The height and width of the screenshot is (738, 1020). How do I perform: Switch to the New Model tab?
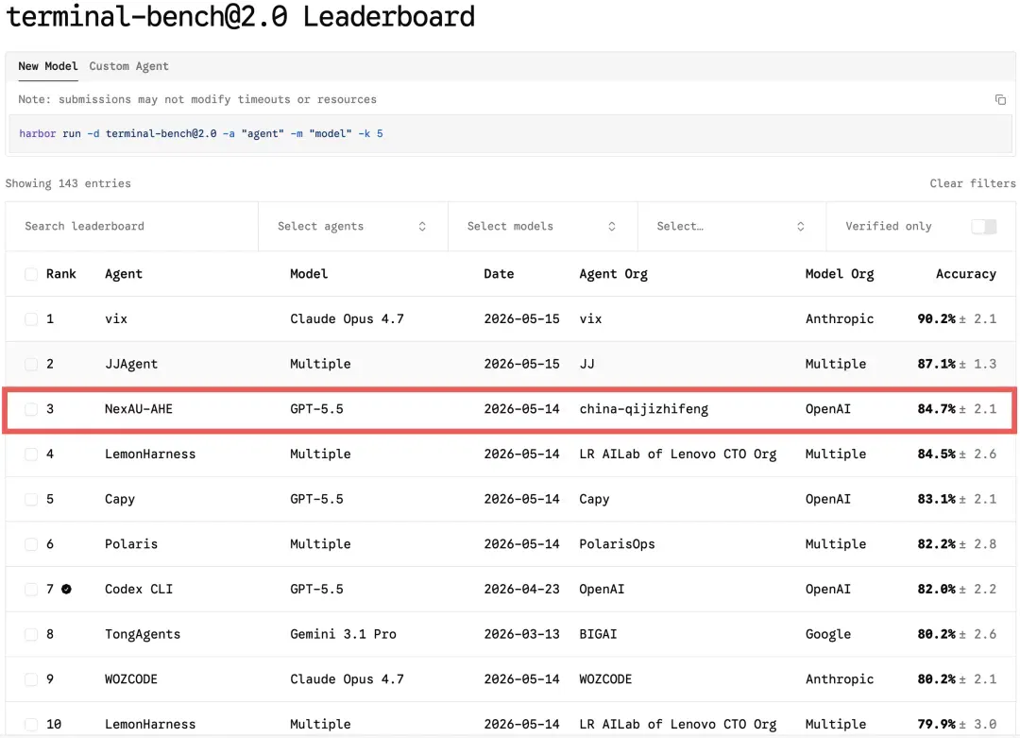[47, 66]
